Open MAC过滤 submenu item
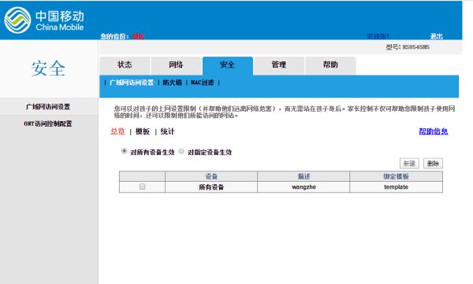 pos(202,83)
